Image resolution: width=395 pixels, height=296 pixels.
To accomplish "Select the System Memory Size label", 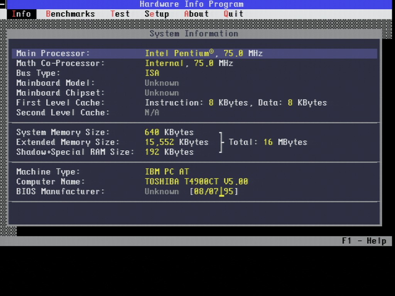I will 63,132.
